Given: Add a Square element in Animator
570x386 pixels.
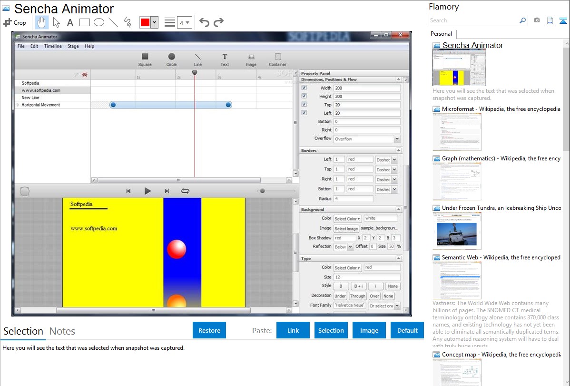Looking at the screenshot, I should pos(145,59).
